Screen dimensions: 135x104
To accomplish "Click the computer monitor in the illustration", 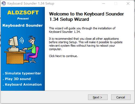I will [x=13, y=41].
